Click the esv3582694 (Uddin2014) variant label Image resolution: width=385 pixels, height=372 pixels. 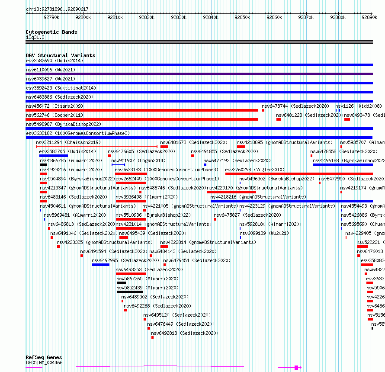pos(55,61)
